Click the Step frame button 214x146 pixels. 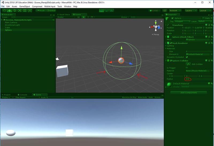[112, 11]
